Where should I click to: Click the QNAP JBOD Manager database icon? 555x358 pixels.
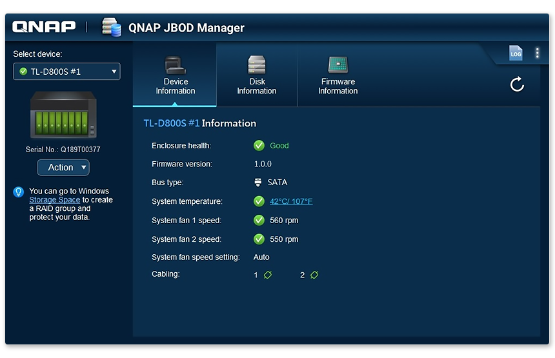pyautogui.click(x=112, y=27)
